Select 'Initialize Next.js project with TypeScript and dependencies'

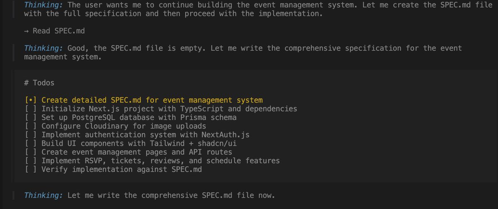[x=169, y=109]
